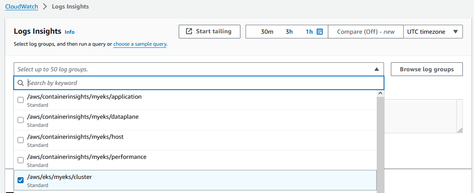The image size is (474, 193).
Task: Follow the 'choose a sample query' link
Action: 140,44
